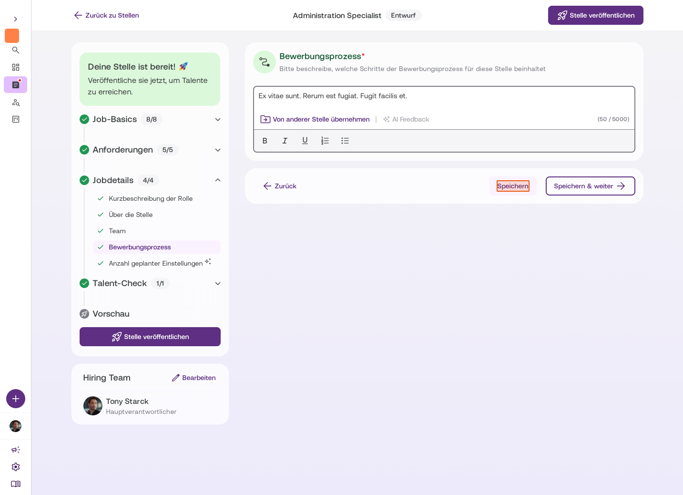Open search in the left sidebar

pos(16,50)
